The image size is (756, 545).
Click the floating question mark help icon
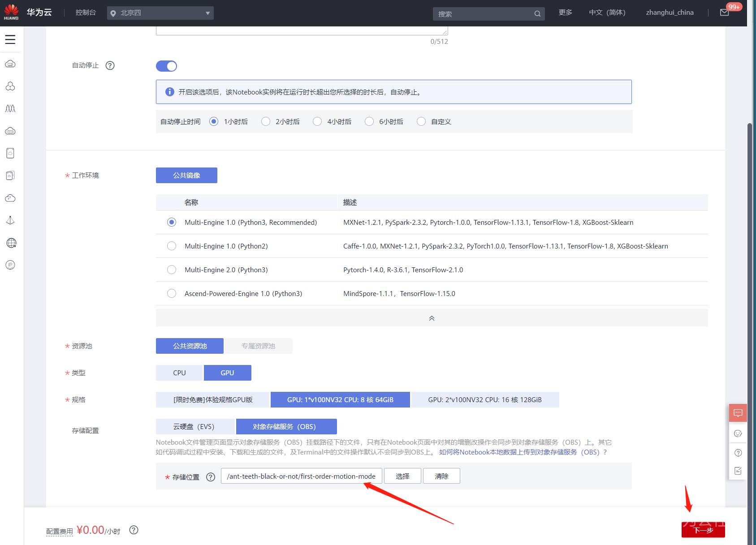click(738, 453)
